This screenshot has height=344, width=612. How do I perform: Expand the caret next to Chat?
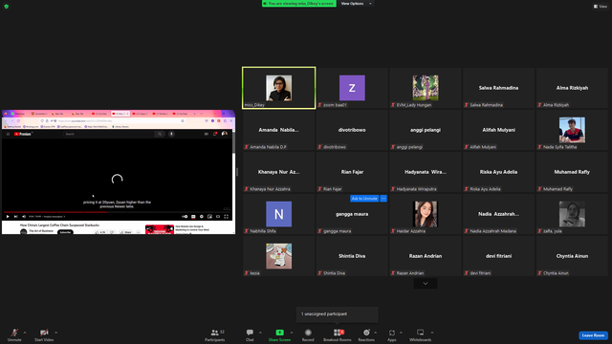(260, 333)
